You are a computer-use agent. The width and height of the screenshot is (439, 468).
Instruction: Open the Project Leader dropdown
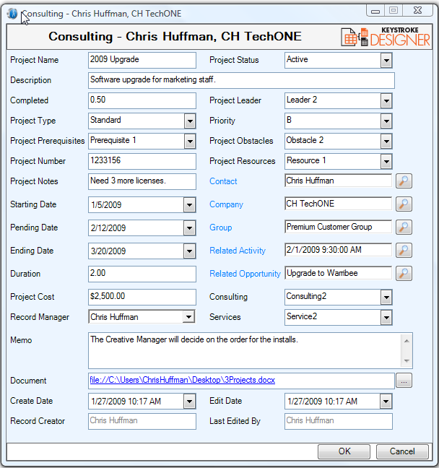coord(386,101)
